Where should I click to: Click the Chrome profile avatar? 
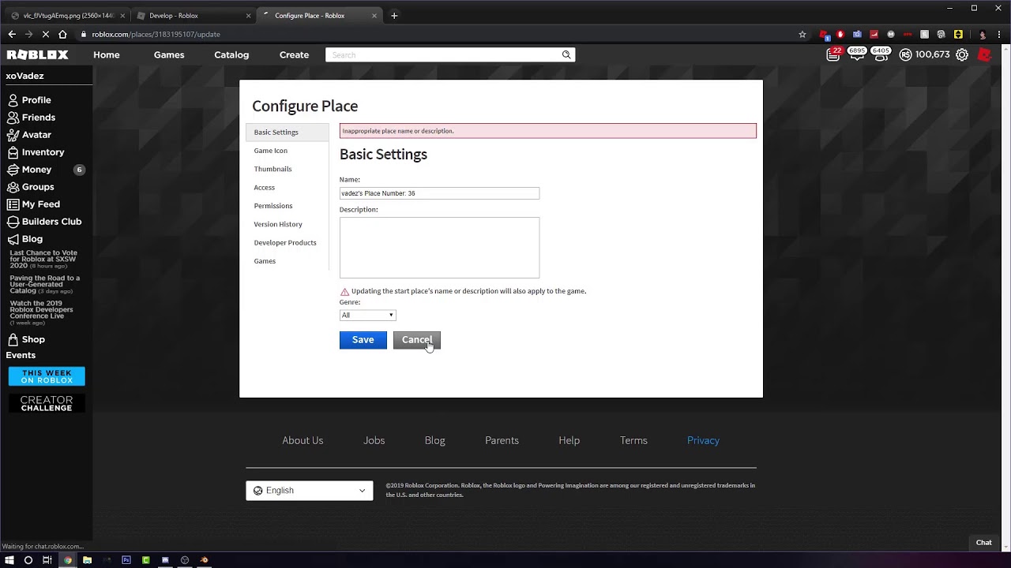pyautogui.click(x=983, y=35)
